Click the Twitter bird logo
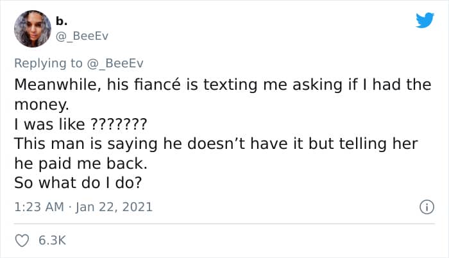This screenshot has width=449, height=258. [425, 21]
